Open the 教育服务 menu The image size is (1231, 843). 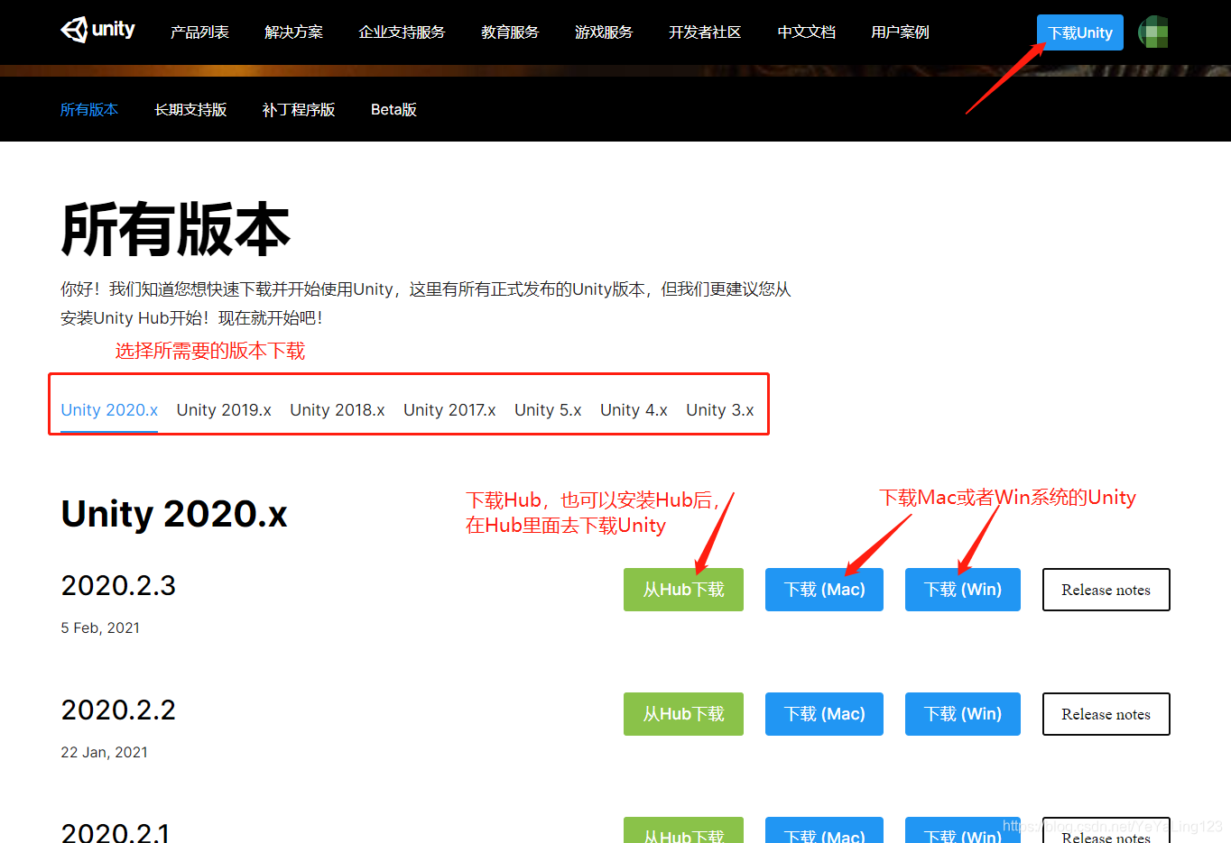pyautogui.click(x=510, y=32)
